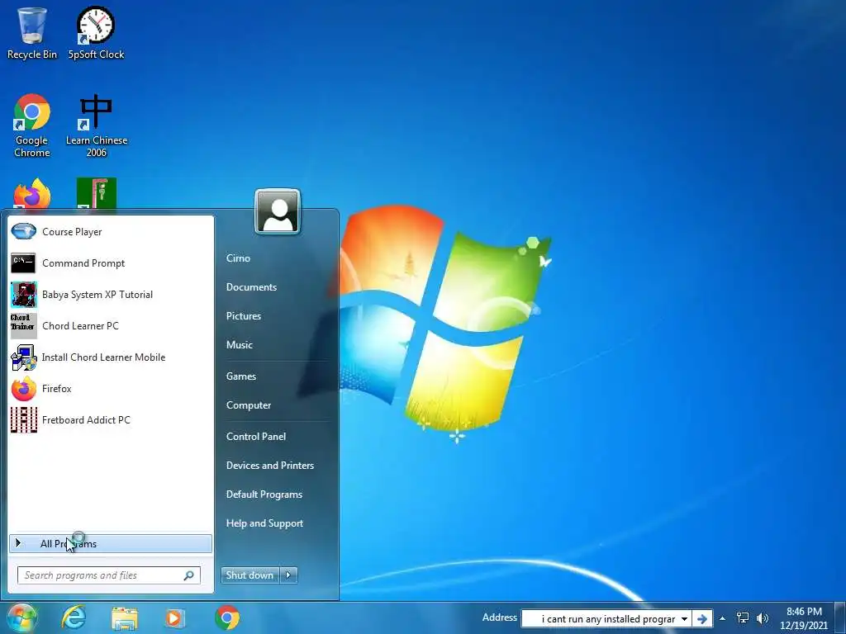Open Help and Support

pos(265,523)
